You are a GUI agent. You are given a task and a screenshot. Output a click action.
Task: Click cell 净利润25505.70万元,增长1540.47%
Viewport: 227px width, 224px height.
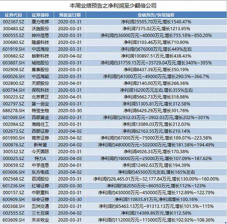point(156,22)
